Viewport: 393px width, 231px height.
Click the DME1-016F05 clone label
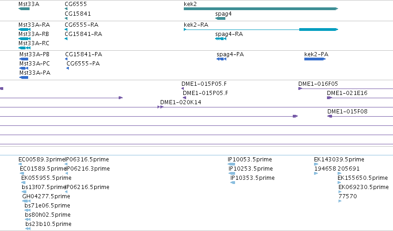coord(318,84)
